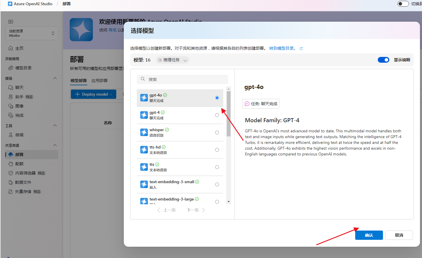Click the scrollbar up arrow in model list
Screen dimensions: 422x258
228,89
